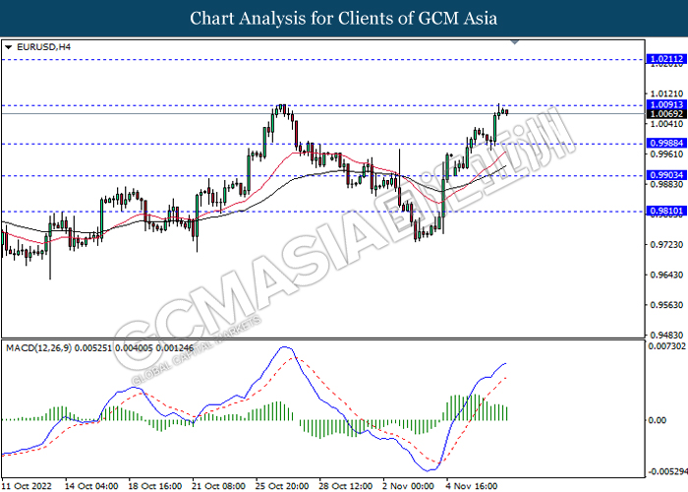This screenshot has width=688, height=492.
Task: Click the -0.005294 MACD scale value
Action: 667,471
